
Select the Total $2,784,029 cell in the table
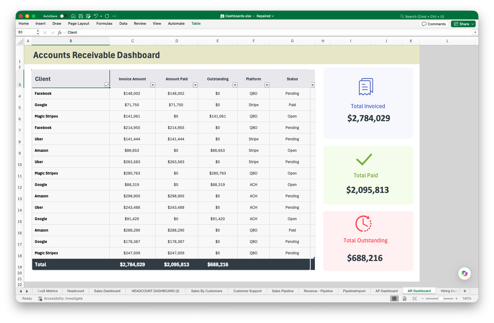point(132,265)
